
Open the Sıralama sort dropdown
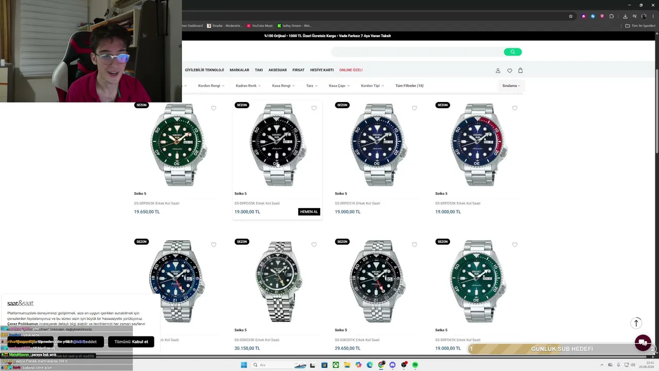point(511,86)
